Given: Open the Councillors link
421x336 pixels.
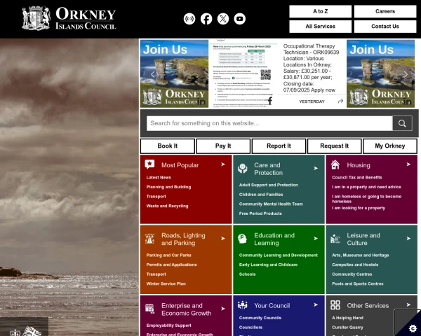Looking at the screenshot, I should click(x=250, y=328).
